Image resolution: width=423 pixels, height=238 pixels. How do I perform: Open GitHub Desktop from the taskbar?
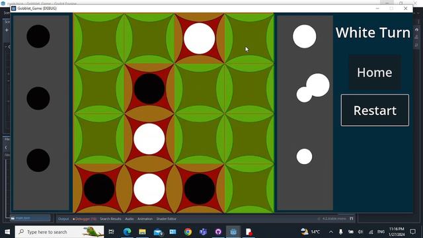[x=218, y=232]
